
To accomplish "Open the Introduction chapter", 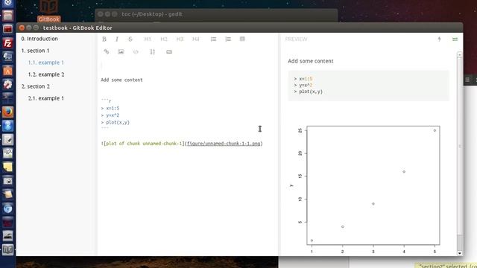I will click(x=40, y=39).
